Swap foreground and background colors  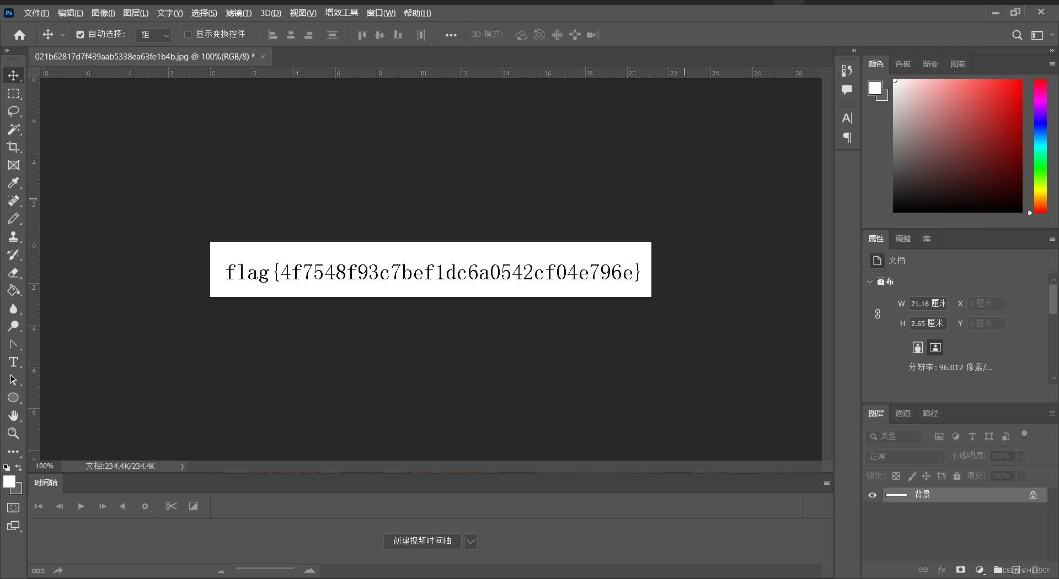click(x=19, y=467)
